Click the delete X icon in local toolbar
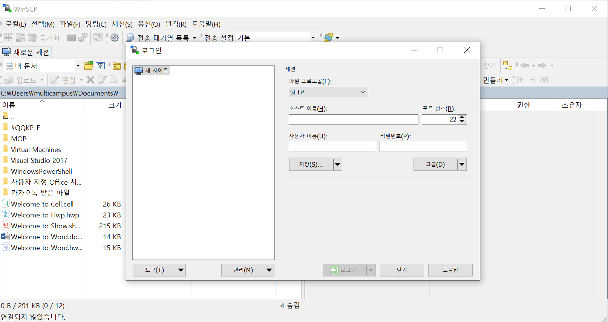The width and height of the screenshot is (608, 322). point(90,80)
